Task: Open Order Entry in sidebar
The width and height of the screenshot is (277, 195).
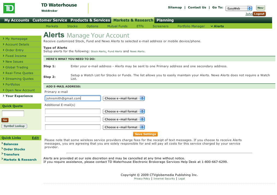Action: [20, 50]
